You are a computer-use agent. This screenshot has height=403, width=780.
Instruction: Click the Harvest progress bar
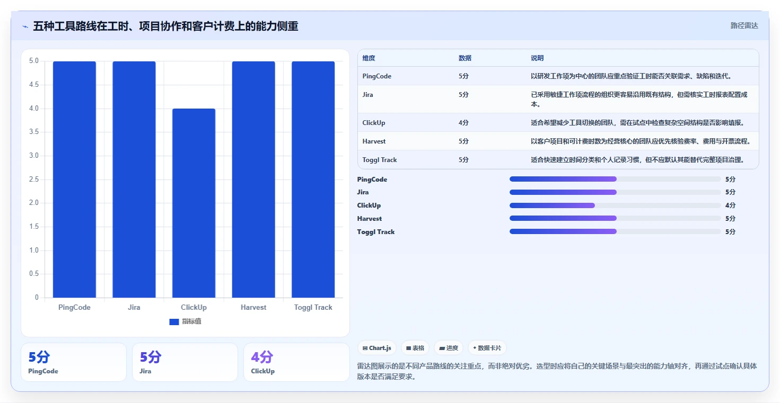pyautogui.click(x=615, y=218)
